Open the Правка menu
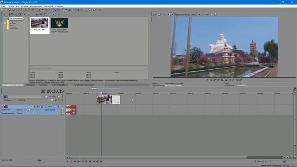 pos(11,6)
